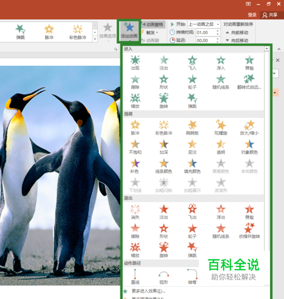Choose the 形状 entrance animation
Screen dimensions: 284x299
pyautogui.click(x=164, y=82)
